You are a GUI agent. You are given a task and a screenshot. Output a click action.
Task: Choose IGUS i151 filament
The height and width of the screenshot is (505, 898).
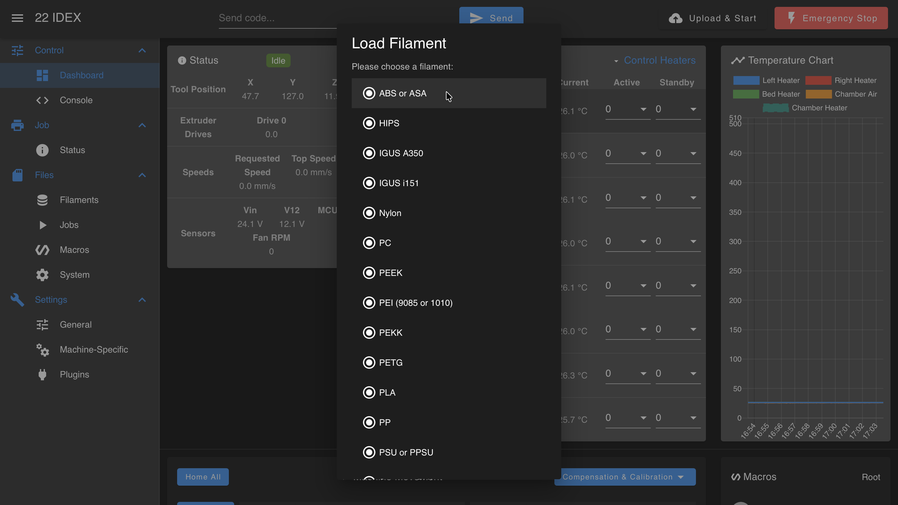pos(449,183)
